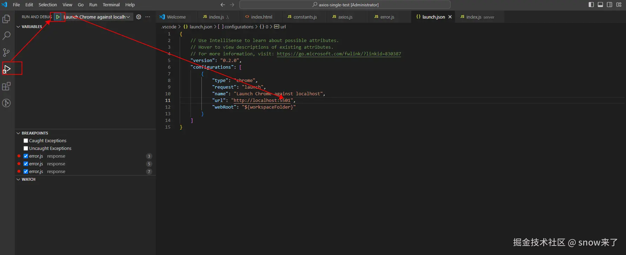Open the Git Graph icon in activity bar
This screenshot has width=626, height=255.
pyautogui.click(x=6, y=103)
